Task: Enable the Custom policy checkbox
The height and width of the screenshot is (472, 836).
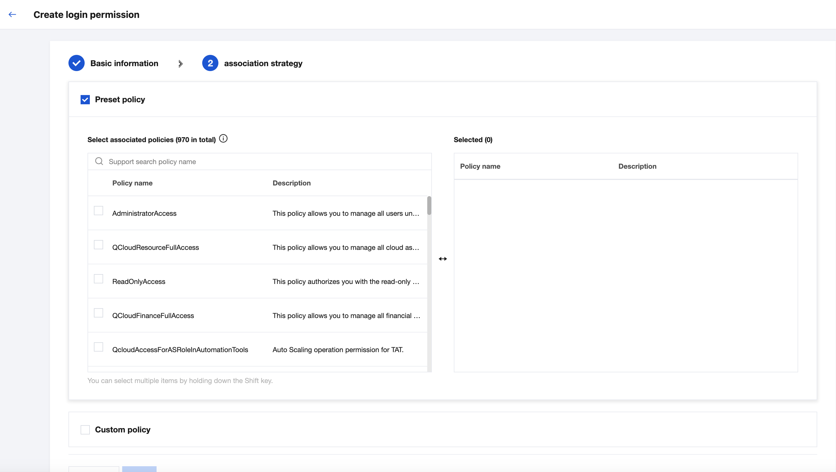Action: pyautogui.click(x=85, y=430)
